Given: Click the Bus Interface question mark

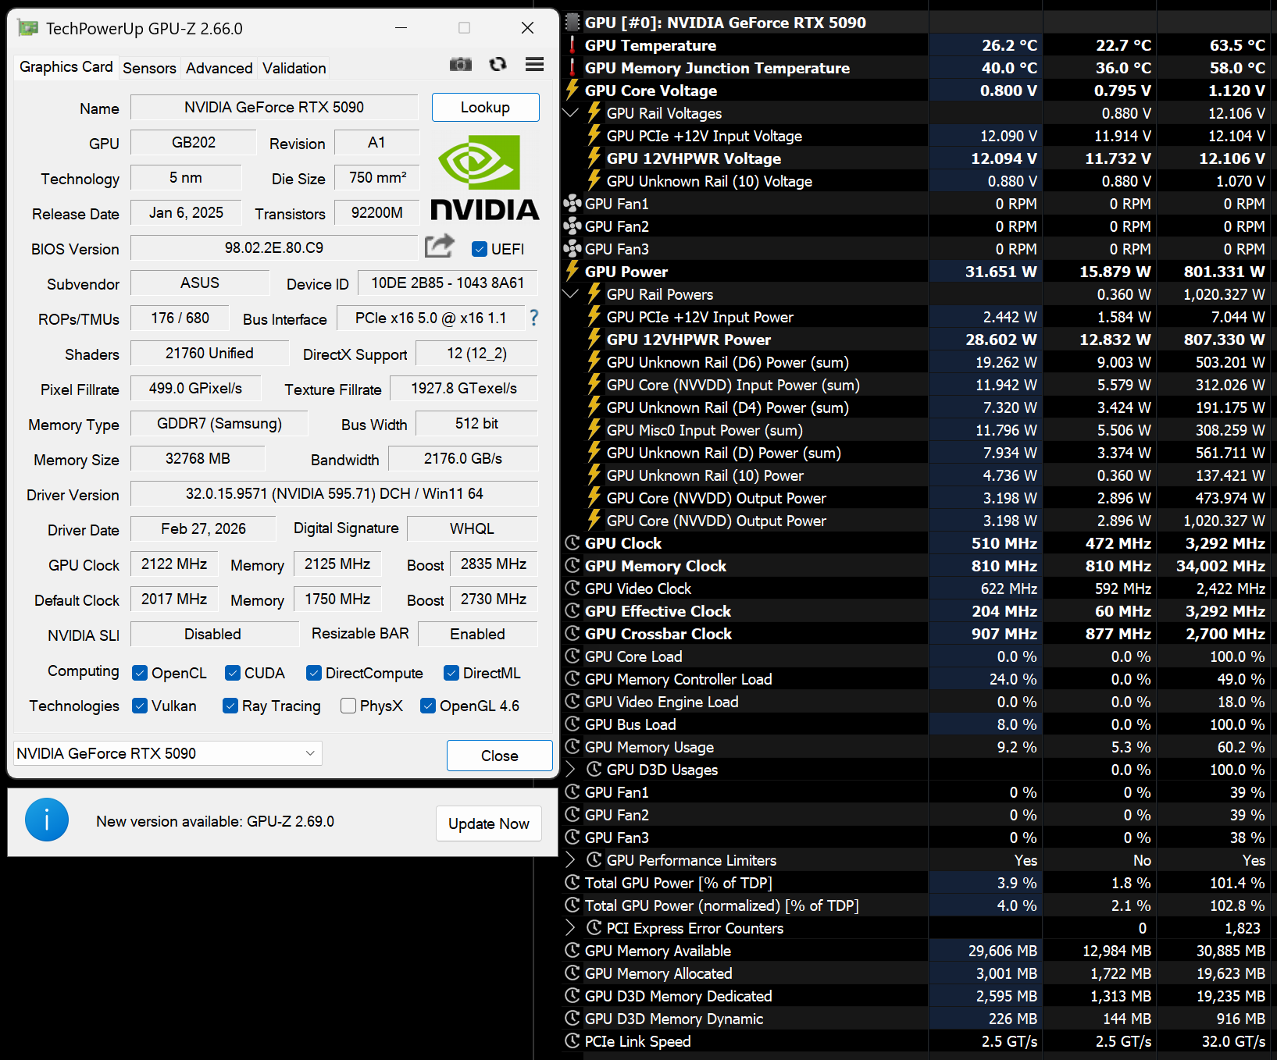Looking at the screenshot, I should (534, 318).
